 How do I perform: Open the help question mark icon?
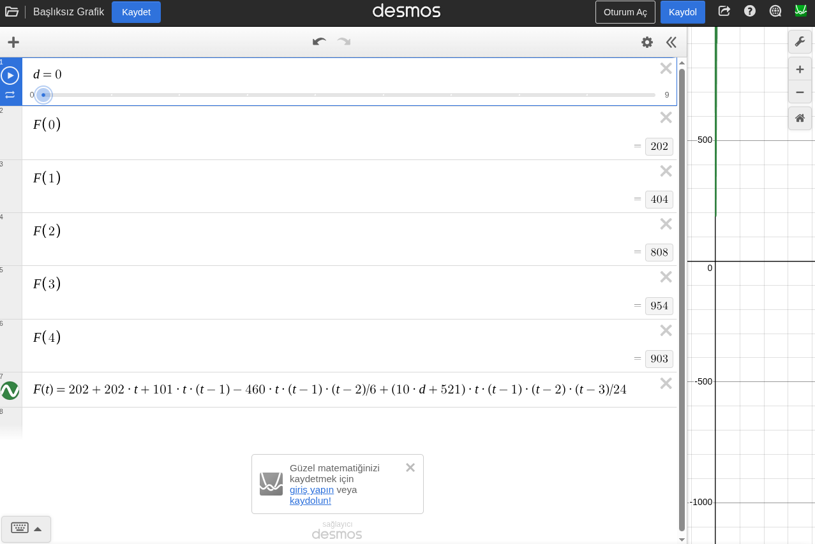click(x=750, y=11)
